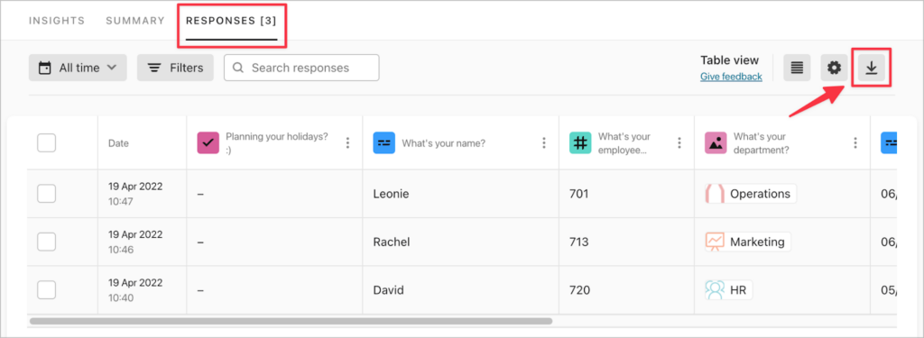Open the All time date range dropdown
Viewport: 924px width, 338px height.
click(78, 68)
